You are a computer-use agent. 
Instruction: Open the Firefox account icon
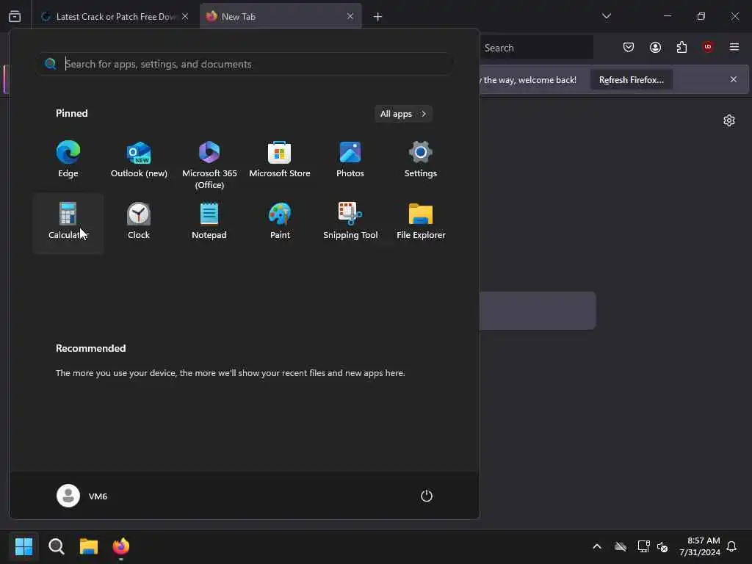click(655, 47)
